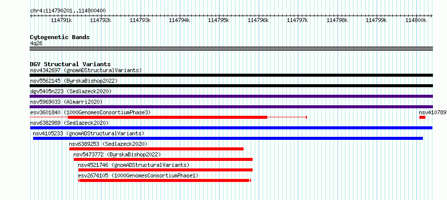Open esv2674105 1000GenomesConsortiumPhase1 label

138,175
